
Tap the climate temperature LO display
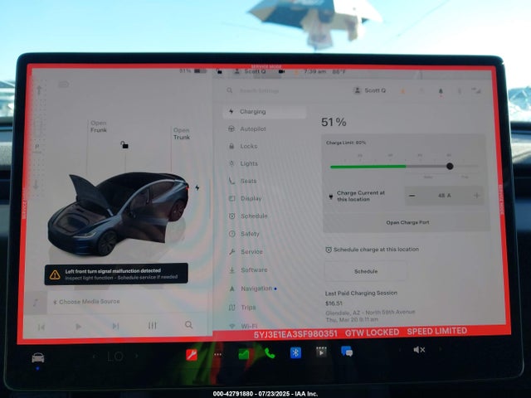(115, 356)
